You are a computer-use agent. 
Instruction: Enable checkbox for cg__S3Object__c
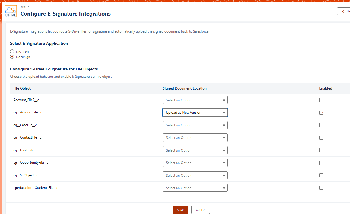click(x=321, y=175)
